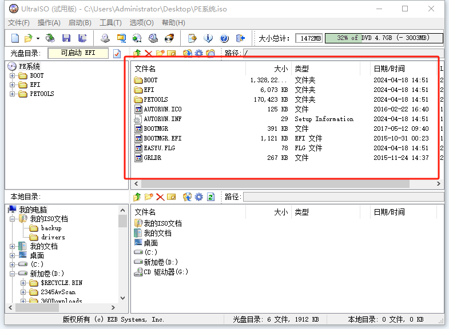Expand the 我的文档 tree node
This screenshot has width=449, height=329.
pyautogui.click(x=13, y=246)
